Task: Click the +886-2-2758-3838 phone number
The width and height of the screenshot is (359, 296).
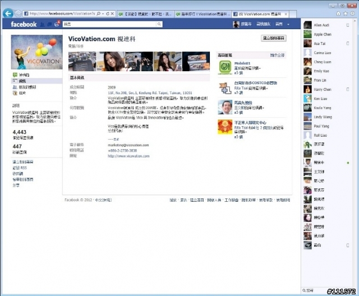Action: pos(122,150)
